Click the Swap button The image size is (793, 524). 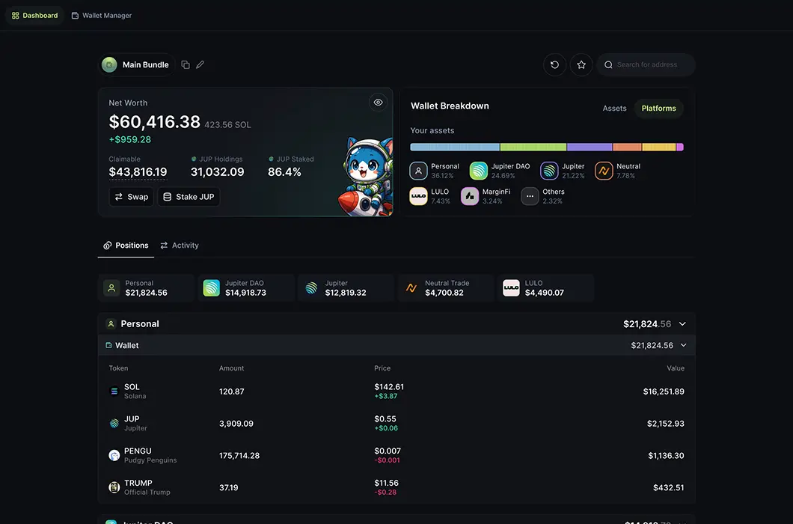(x=131, y=196)
